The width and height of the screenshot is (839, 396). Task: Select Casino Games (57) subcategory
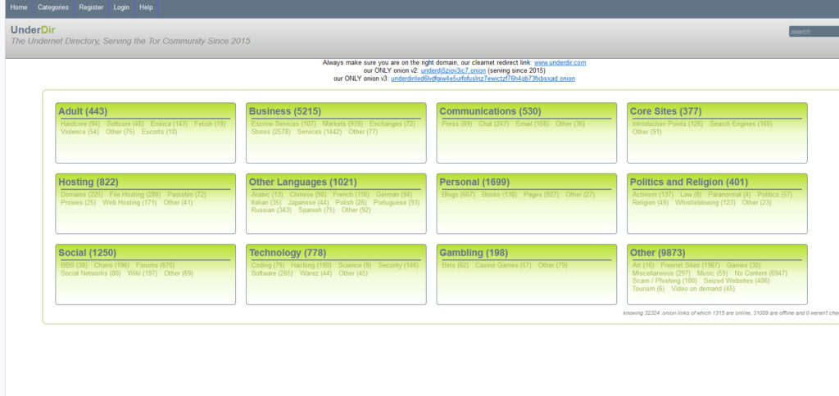[504, 265]
